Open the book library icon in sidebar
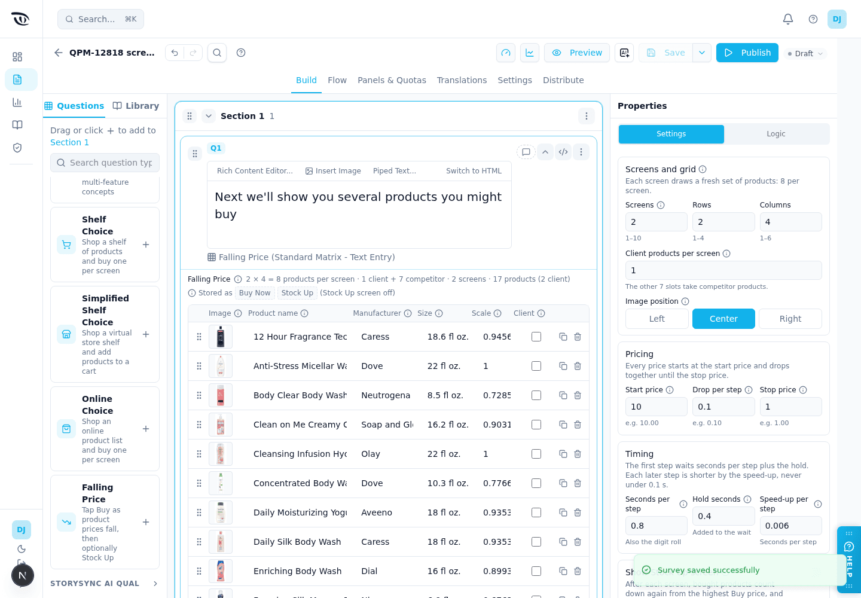 (x=17, y=125)
